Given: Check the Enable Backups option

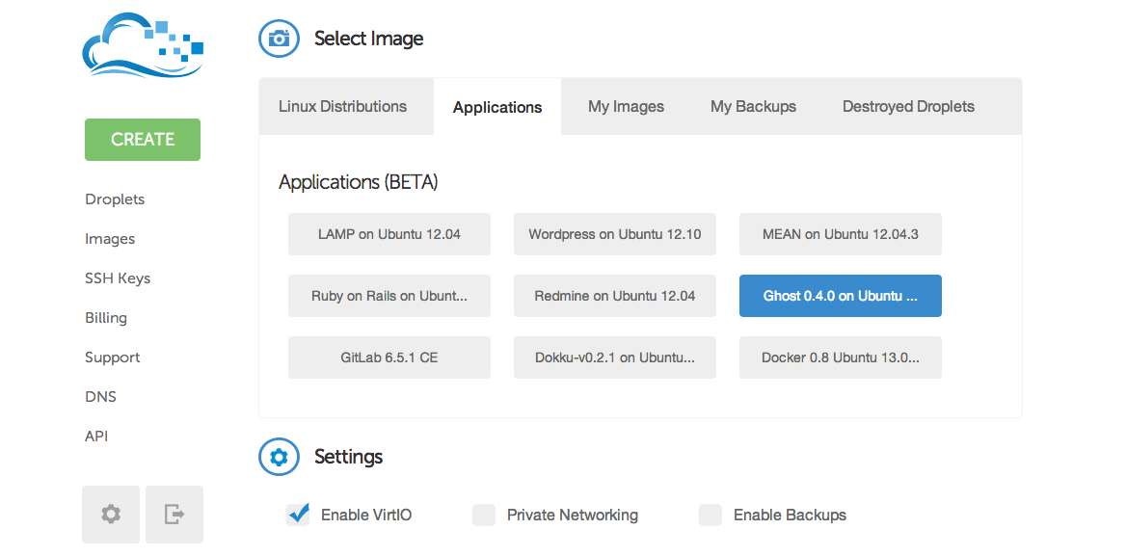Looking at the screenshot, I should click(710, 516).
